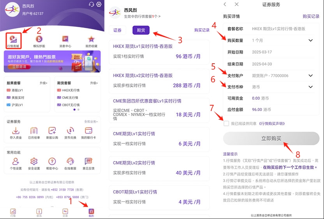Close the 证券服务 page with X
The height and width of the screenshot is (219, 324).
[237, 4]
